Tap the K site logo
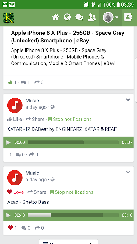 (x=9, y=18)
